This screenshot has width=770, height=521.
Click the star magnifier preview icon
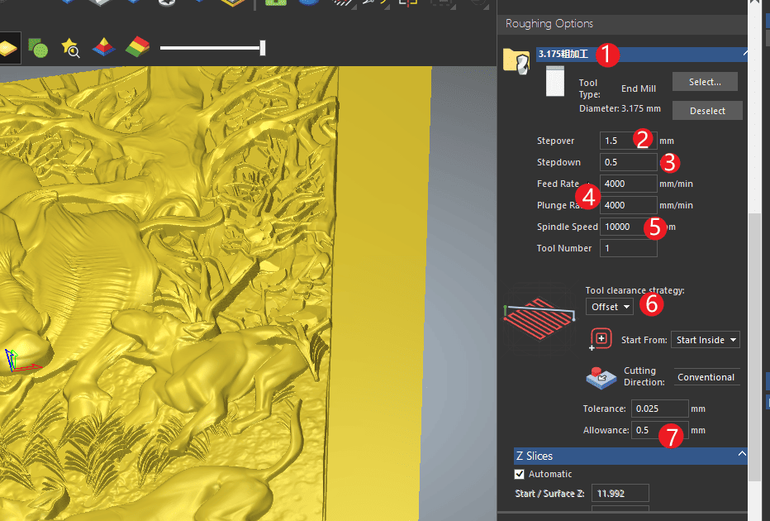pyautogui.click(x=70, y=49)
